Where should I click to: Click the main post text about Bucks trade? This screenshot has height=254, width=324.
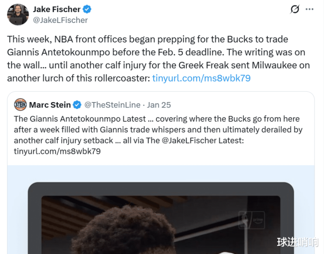(x=147, y=39)
